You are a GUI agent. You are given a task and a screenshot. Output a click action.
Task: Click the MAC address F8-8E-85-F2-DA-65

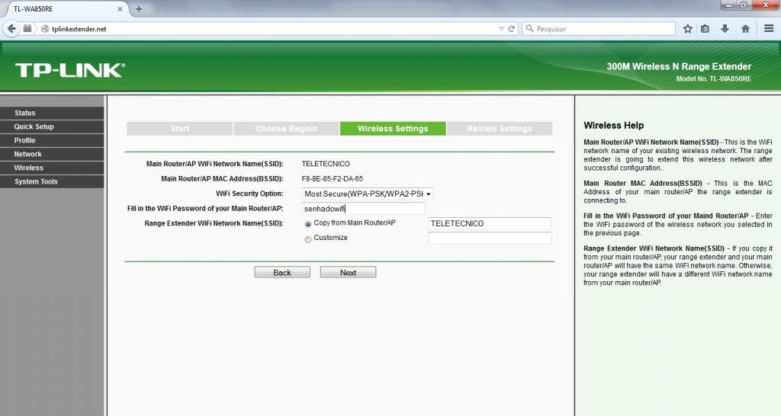click(333, 178)
